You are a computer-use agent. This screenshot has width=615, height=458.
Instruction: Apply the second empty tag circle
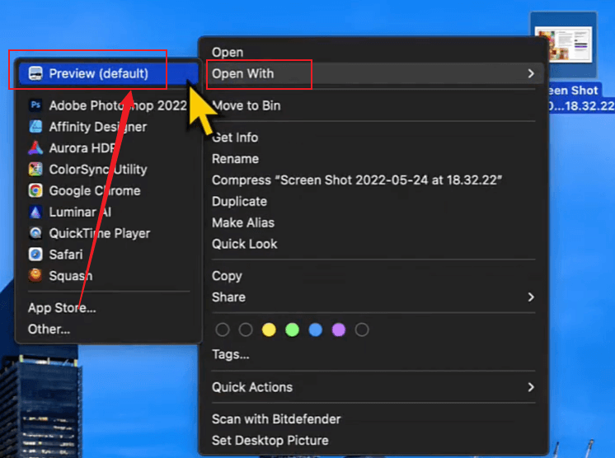[x=246, y=329]
